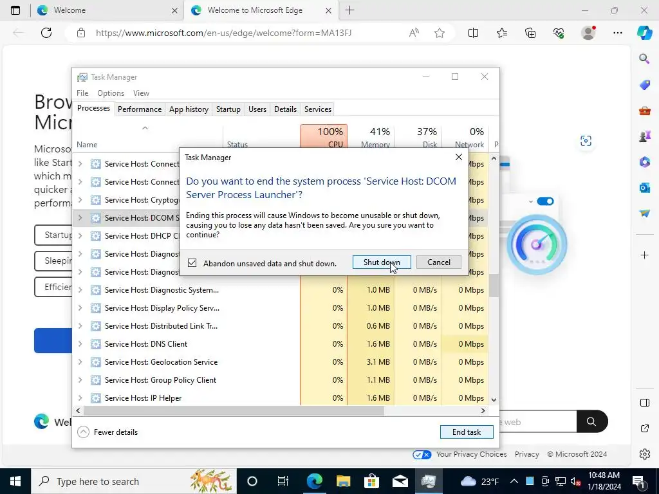Switch to the Details tab

click(x=285, y=109)
